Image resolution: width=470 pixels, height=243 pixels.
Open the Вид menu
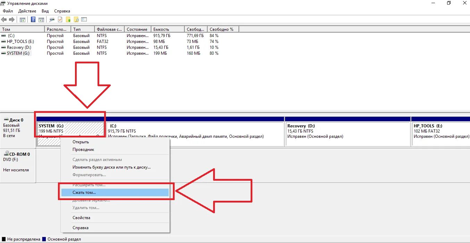pyautogui.click(x=45, y=11)
